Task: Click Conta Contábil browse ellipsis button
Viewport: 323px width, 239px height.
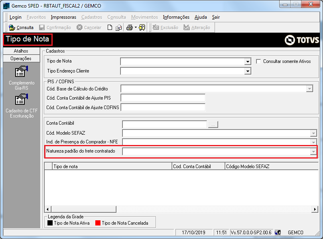Action: click(213, 124)
